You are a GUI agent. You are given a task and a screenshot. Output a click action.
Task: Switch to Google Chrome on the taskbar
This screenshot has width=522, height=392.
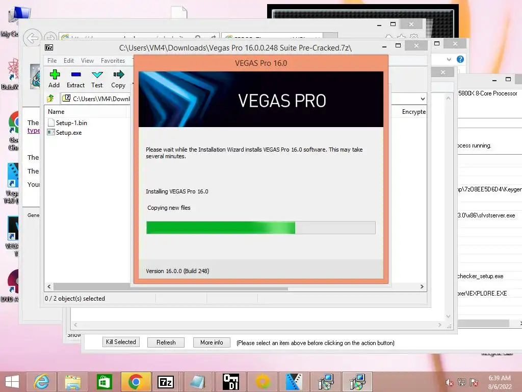click(136, 382)
